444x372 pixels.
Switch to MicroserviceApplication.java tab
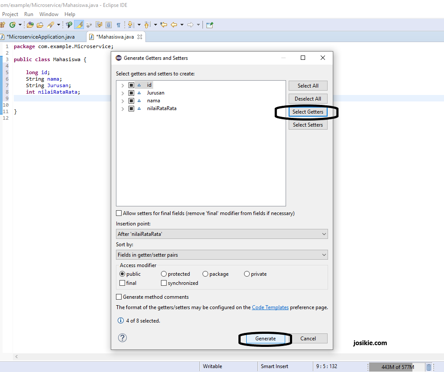coord(41,37)
